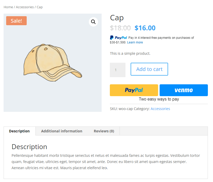Click the woo-cap SKU text
The image size is (213, 182).
tap(126, 109)
